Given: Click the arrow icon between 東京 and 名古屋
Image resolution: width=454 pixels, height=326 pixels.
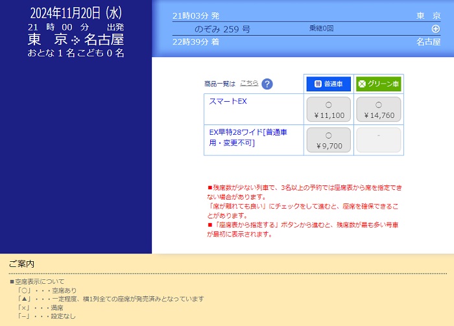Looking at the screenshot, I should click(75, 40).
